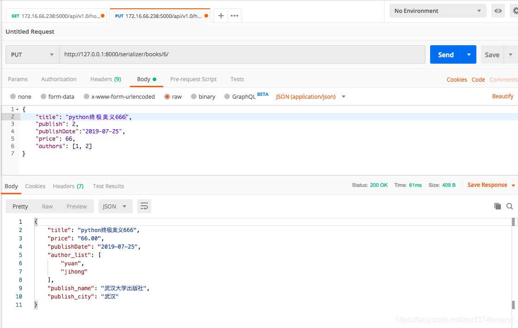Click the Untitled Request title
Viewport: 518px width, 328px height.
tap(30, 32)
